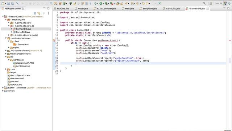
Task: Expand the styles folder
Action: click(9, 47)
